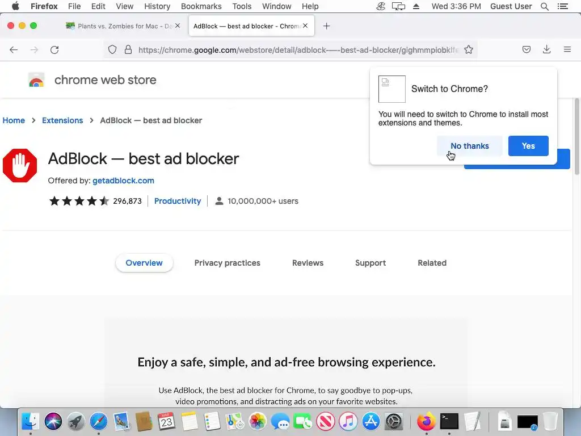Open the Edit menu
Image resolution: width=581 pixels, height=436 pixels.
[98, 6]
